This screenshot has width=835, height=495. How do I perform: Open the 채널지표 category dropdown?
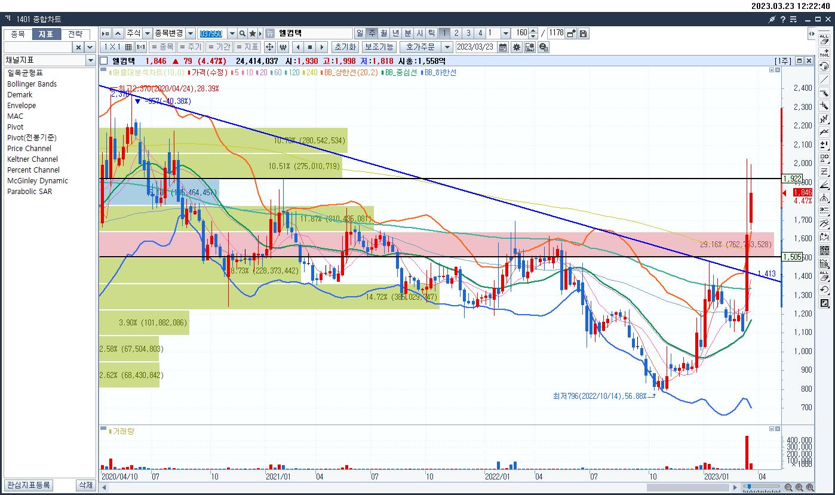(x=91, y=60)
